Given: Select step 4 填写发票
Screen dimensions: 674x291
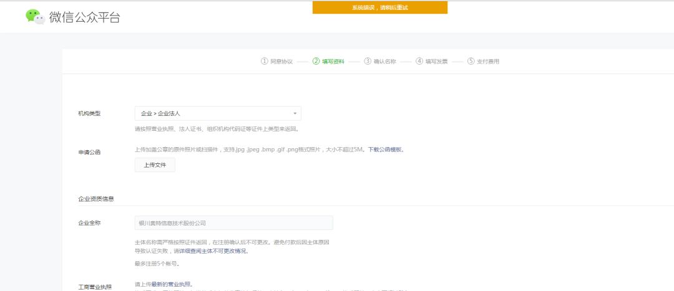Looking at the screenshot, I should point(432,61).
